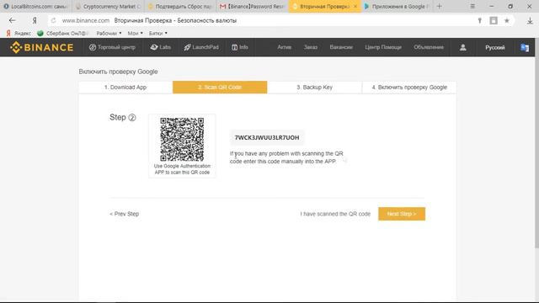Viewport: 539px width, 303px height.
Task: Switch to the Приложения в Google browser tab
Action: [x=397, y=6]
